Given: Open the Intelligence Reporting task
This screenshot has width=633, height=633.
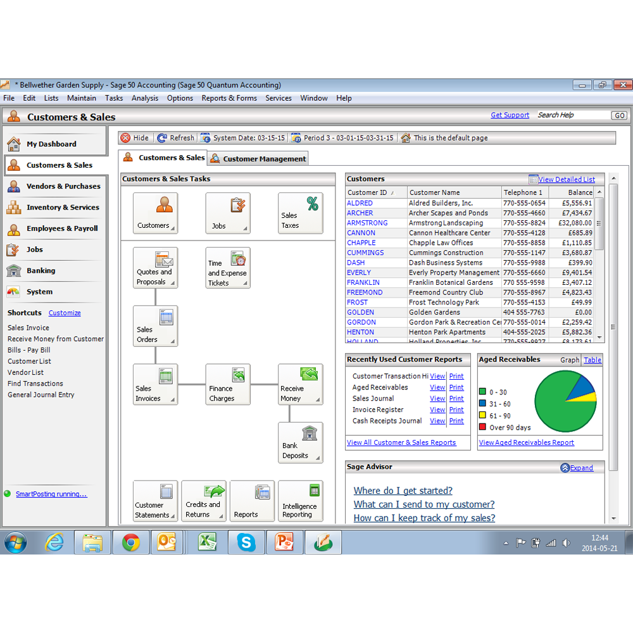Looking at the screenshot, I should 300,501.
